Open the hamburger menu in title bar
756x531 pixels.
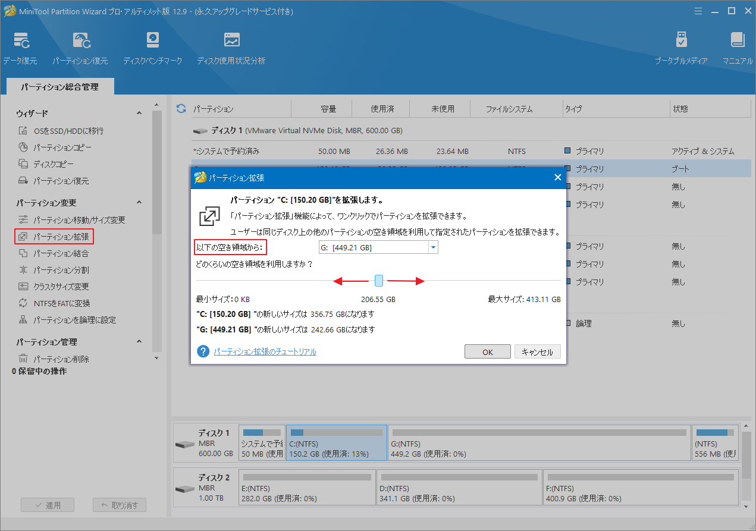pos(699,11)
